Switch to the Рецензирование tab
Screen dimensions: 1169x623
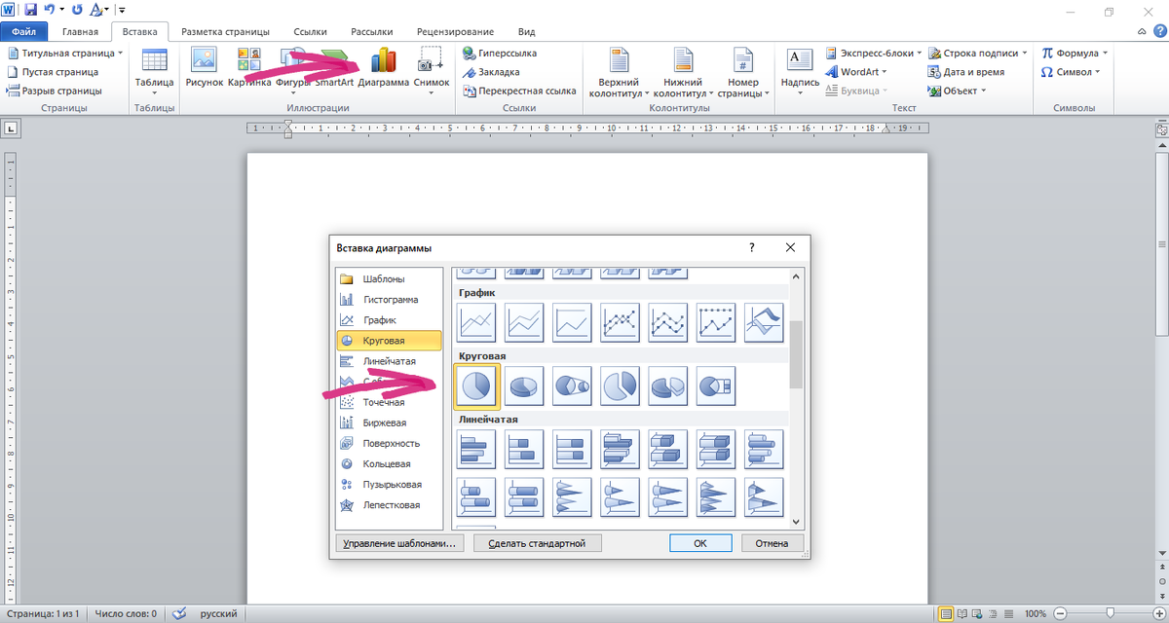455,32
